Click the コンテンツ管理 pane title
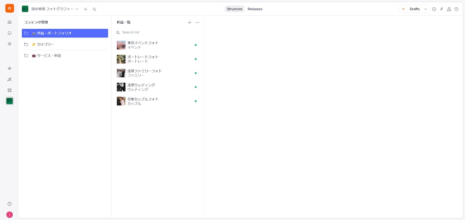This screenshot has width=465, height=220. 36,22
